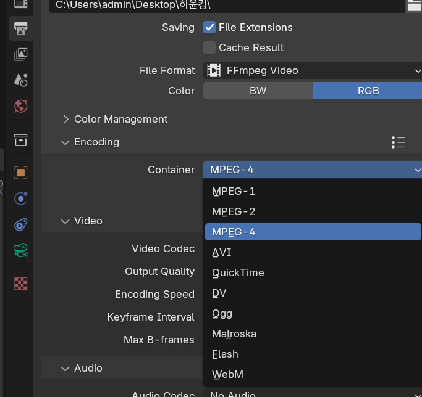The image size is (422, 397).
Task: Set Color mode to BW
Action: pyautogui.click(x=258, y=91)
